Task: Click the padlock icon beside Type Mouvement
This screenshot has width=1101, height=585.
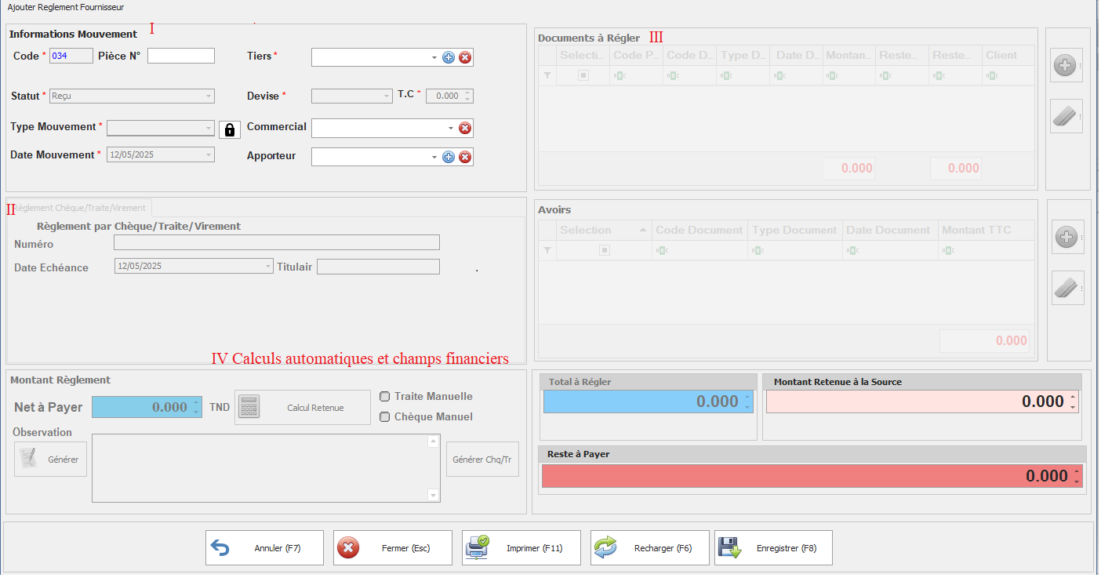Action: [230, 130]
